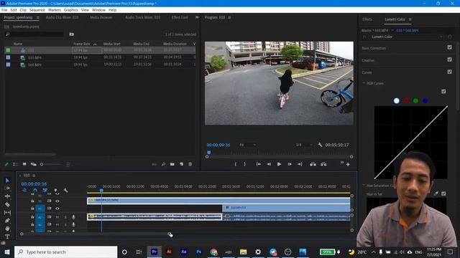Show hidden panel tabs overflow chevrons

tap(197, 17)
